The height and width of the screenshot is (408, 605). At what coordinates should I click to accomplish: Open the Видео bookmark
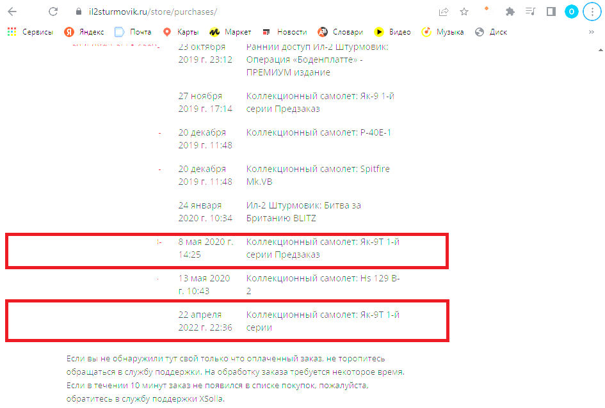[392, 32]
